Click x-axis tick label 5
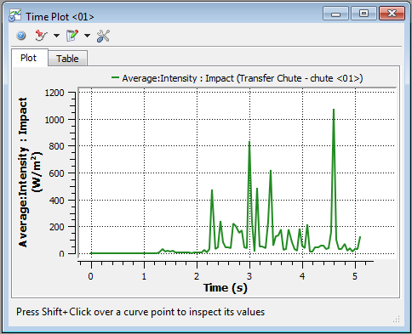This screenshot has height=334, width=412. click(x=355, y=276)
